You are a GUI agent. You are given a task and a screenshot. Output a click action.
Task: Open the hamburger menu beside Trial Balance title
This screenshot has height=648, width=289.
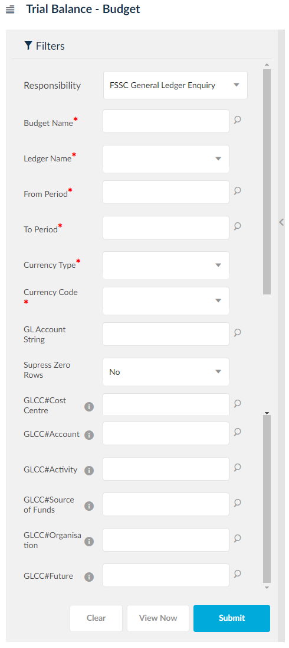coord(10,9)
